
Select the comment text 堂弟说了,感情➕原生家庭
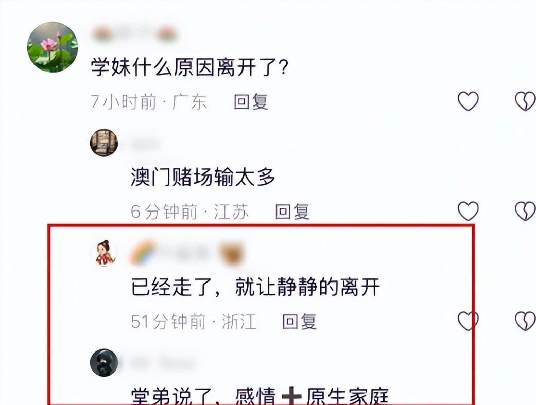(x=260, y=396)
